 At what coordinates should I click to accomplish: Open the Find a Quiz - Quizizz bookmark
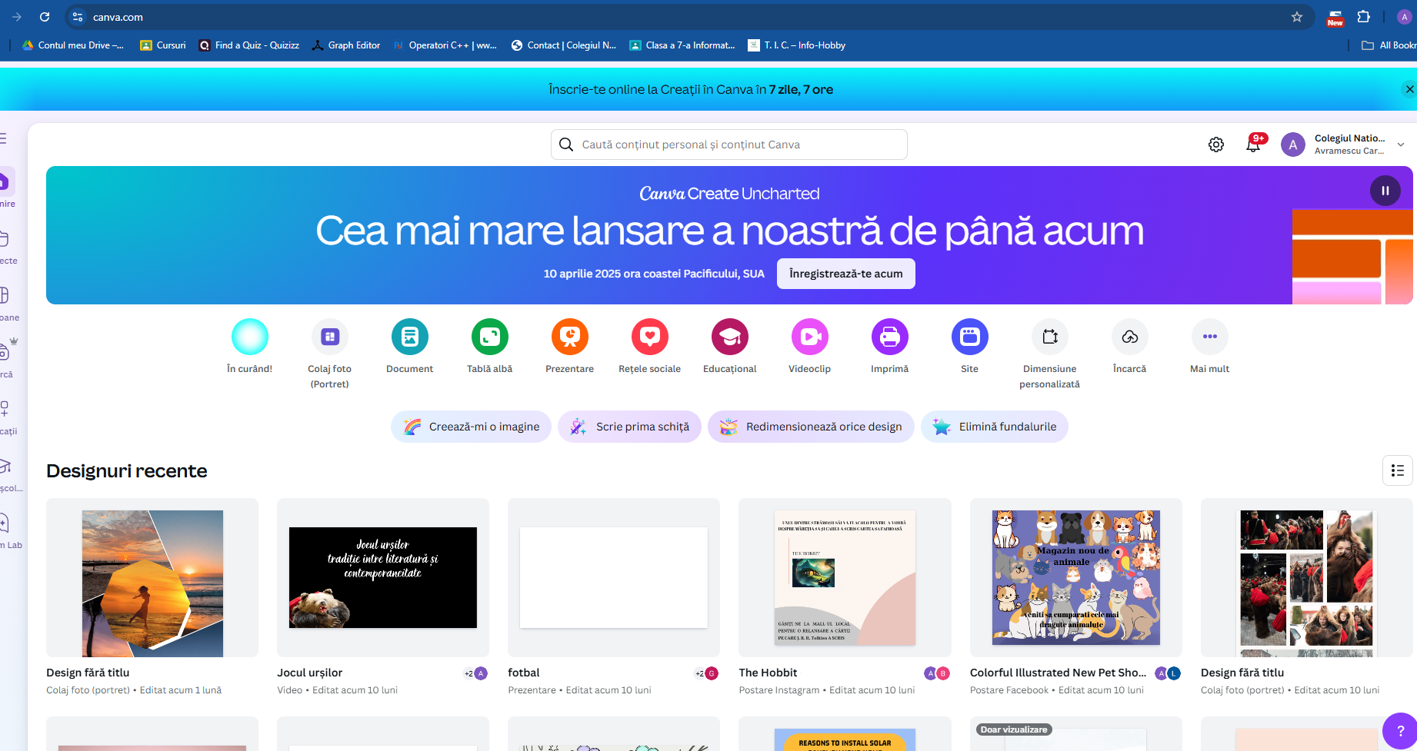(x=248, y=45)
